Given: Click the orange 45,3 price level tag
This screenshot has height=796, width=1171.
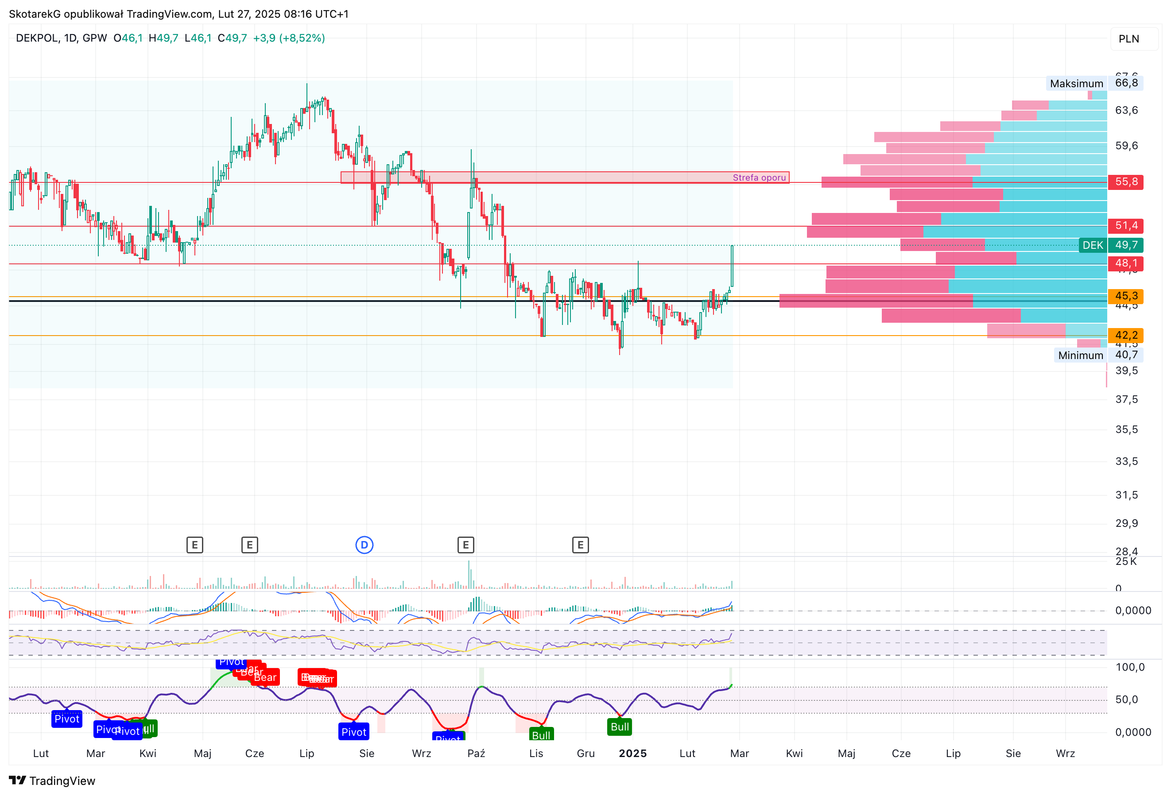Looking at the screenshot, I should pyautogui.click(x=1126, y=296).
